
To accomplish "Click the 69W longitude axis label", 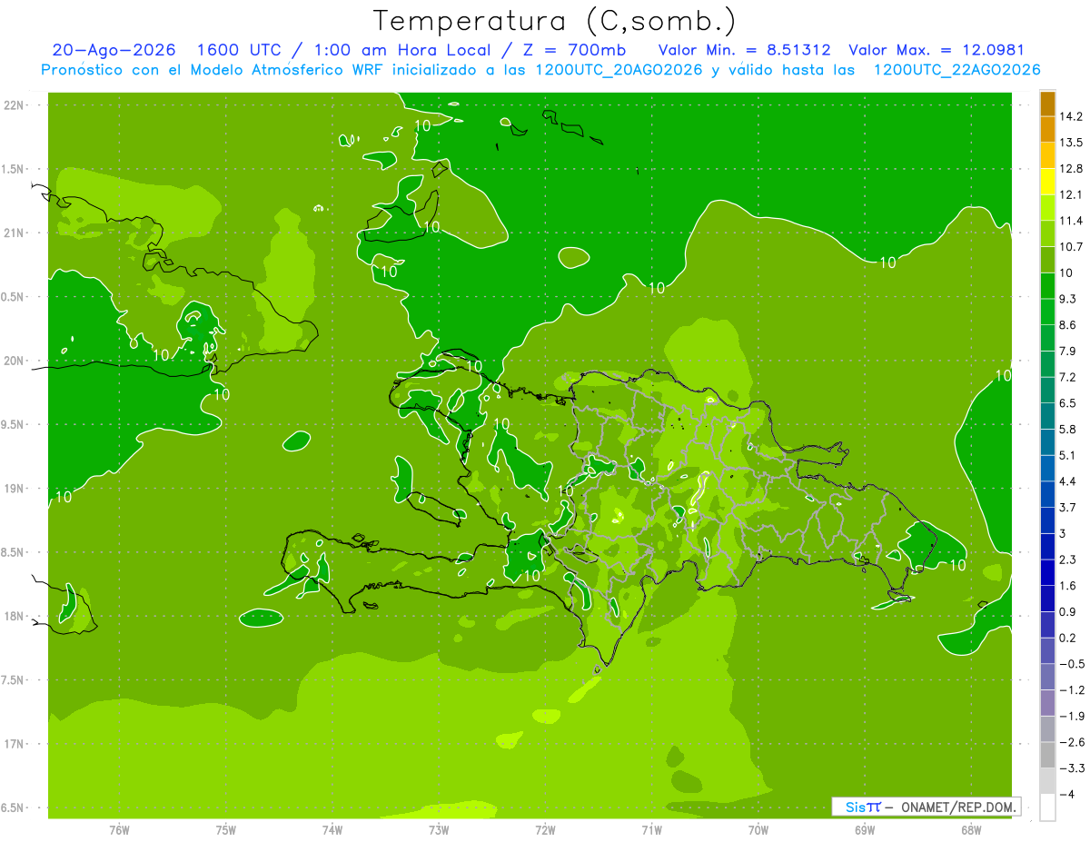I will click(x=865, y=829).
